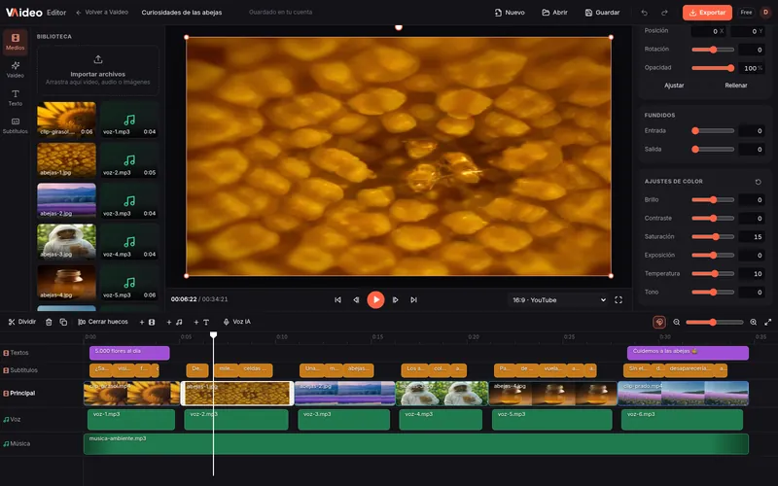778x486 pixels.
Task: Zoom out the timeline
Action: (676, 323)
